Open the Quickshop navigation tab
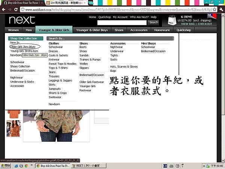Viewport: 225px width, 169px height. [184, 30]
